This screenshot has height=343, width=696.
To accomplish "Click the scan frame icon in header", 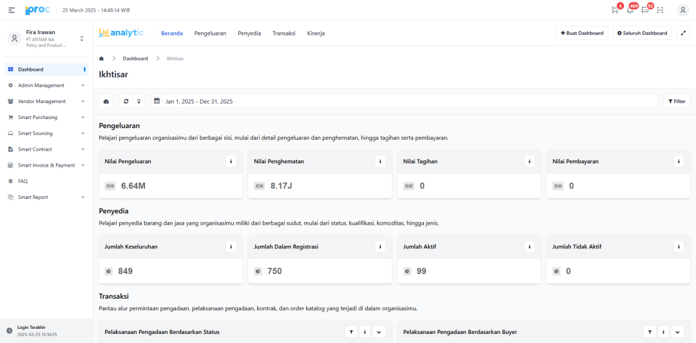I will pyautogui.click(x=660, y=10).
